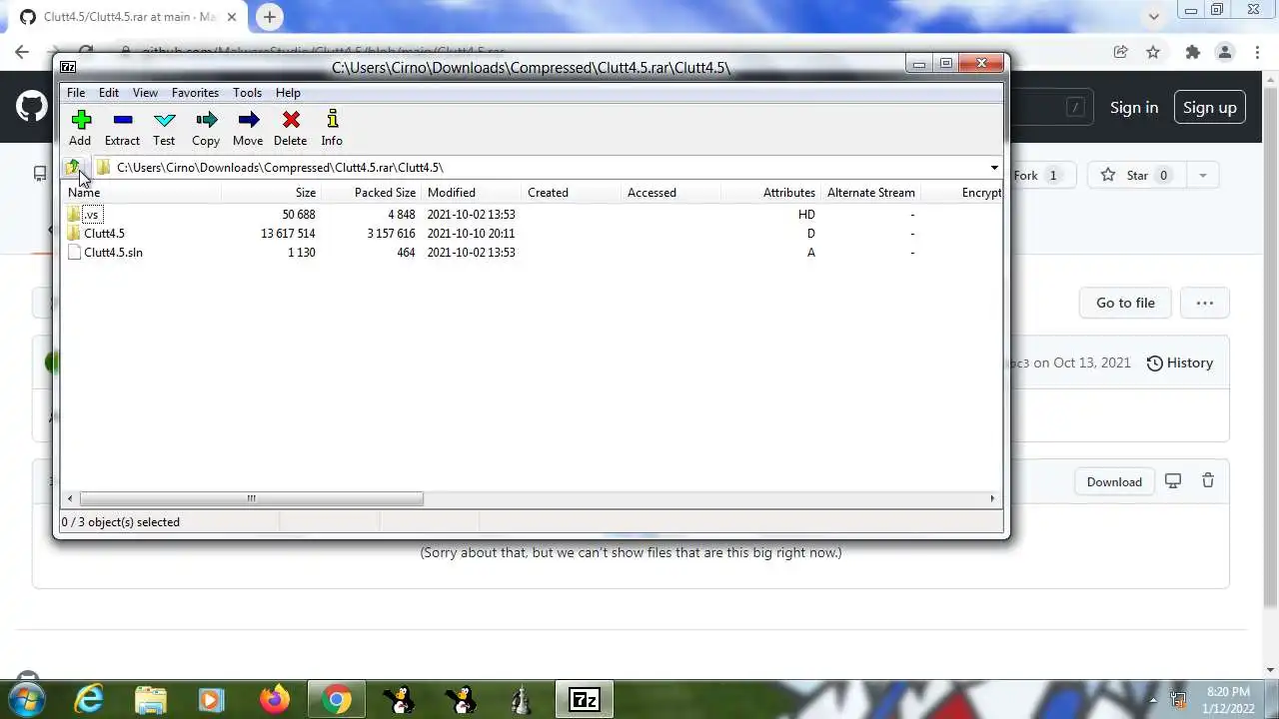Select the Clutt4.5.sln file icon
Image resolution: width=1279 pixels, height=719 pixels.
click(74, 252)
